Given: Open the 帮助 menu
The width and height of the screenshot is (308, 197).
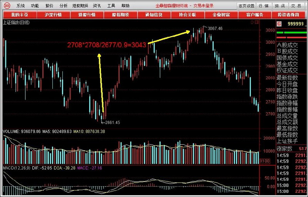Looking at the screenshot, I should [125, 6].
